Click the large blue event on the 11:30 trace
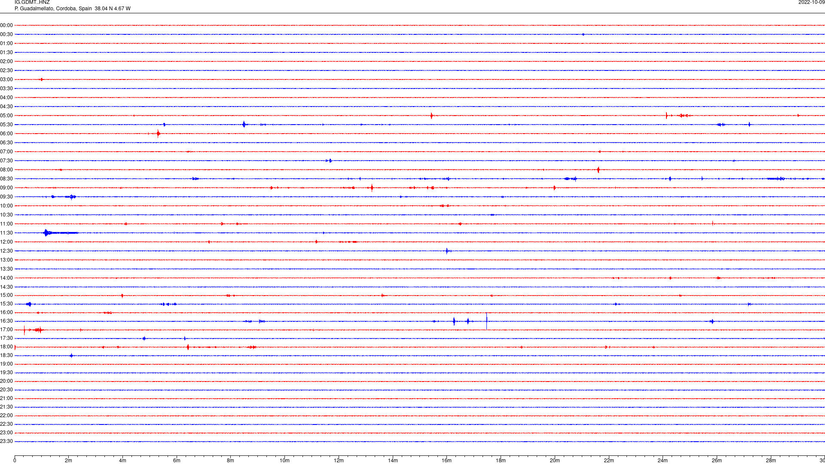This screenshot has height=464, width=825. 60,233
